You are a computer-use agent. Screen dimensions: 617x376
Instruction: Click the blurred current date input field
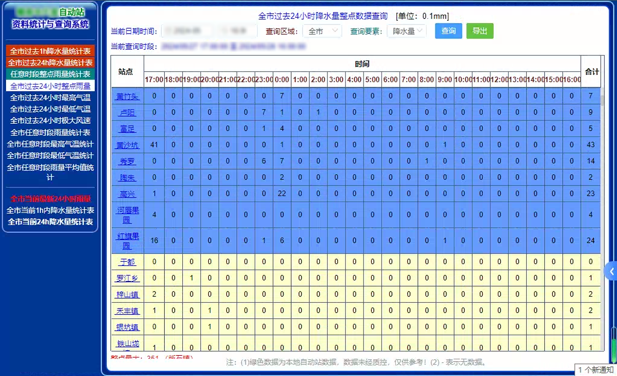click(x=187, y=31)
